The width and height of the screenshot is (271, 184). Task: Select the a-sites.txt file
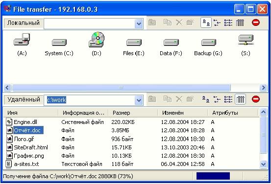pos(26,164)
